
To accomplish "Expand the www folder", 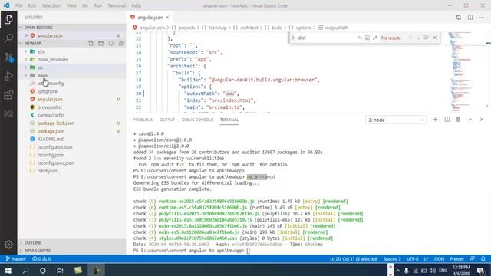I will click(x=72, y=75).
